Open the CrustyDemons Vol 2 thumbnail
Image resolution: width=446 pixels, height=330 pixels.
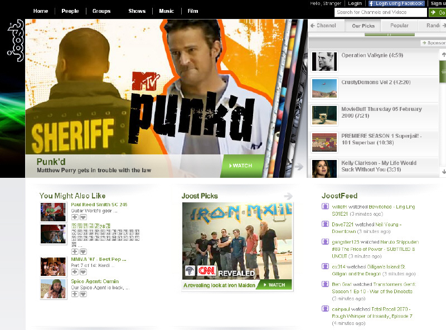tap(324, 89)
